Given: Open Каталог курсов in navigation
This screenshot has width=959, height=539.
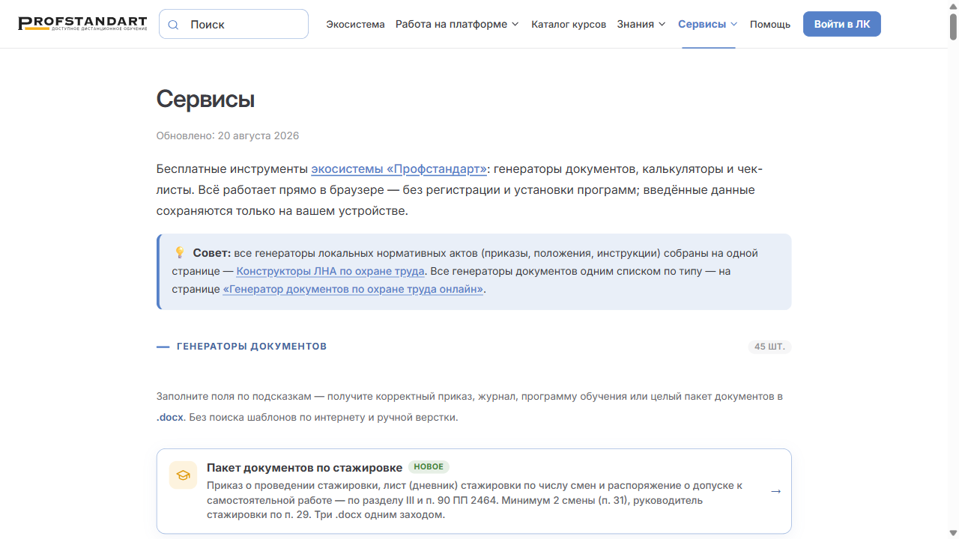Looking at the screenshot, I should click(x=569, y=24).
